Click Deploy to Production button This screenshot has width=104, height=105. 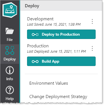pyautogui.click(x=61, y=34)
